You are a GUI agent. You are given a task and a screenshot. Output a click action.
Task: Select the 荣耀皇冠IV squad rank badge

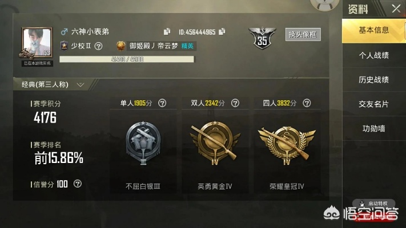pyautogui.click(x=287, y=145)
